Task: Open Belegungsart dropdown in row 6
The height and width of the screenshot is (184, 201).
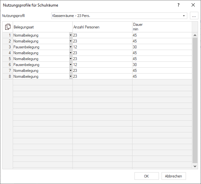Action: [x=70, y=65]
